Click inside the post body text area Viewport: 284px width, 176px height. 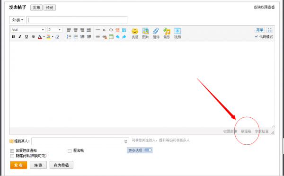(x=142, y=84)
